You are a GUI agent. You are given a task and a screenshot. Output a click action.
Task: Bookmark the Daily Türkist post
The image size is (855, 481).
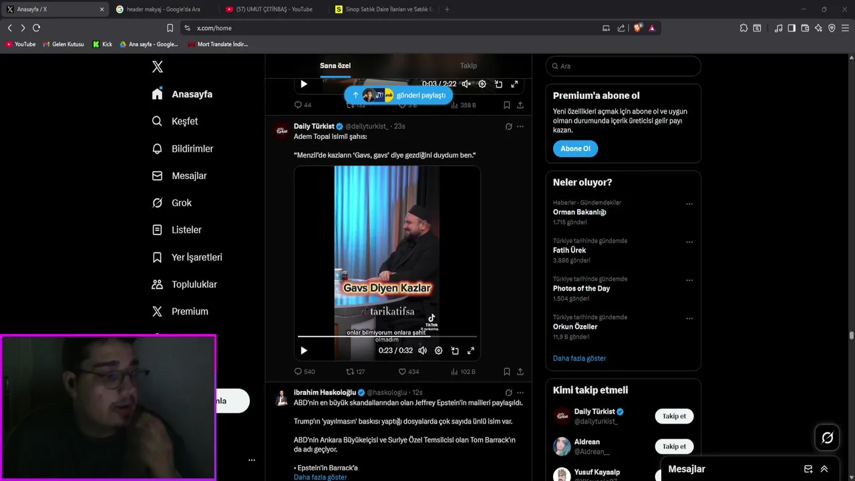(x=507, y=371)
